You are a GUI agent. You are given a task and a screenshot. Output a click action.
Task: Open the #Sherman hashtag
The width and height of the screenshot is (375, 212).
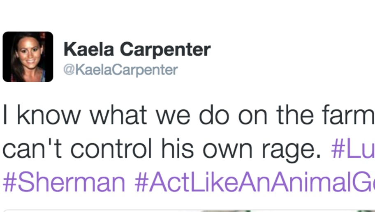(x=64, y=182)
